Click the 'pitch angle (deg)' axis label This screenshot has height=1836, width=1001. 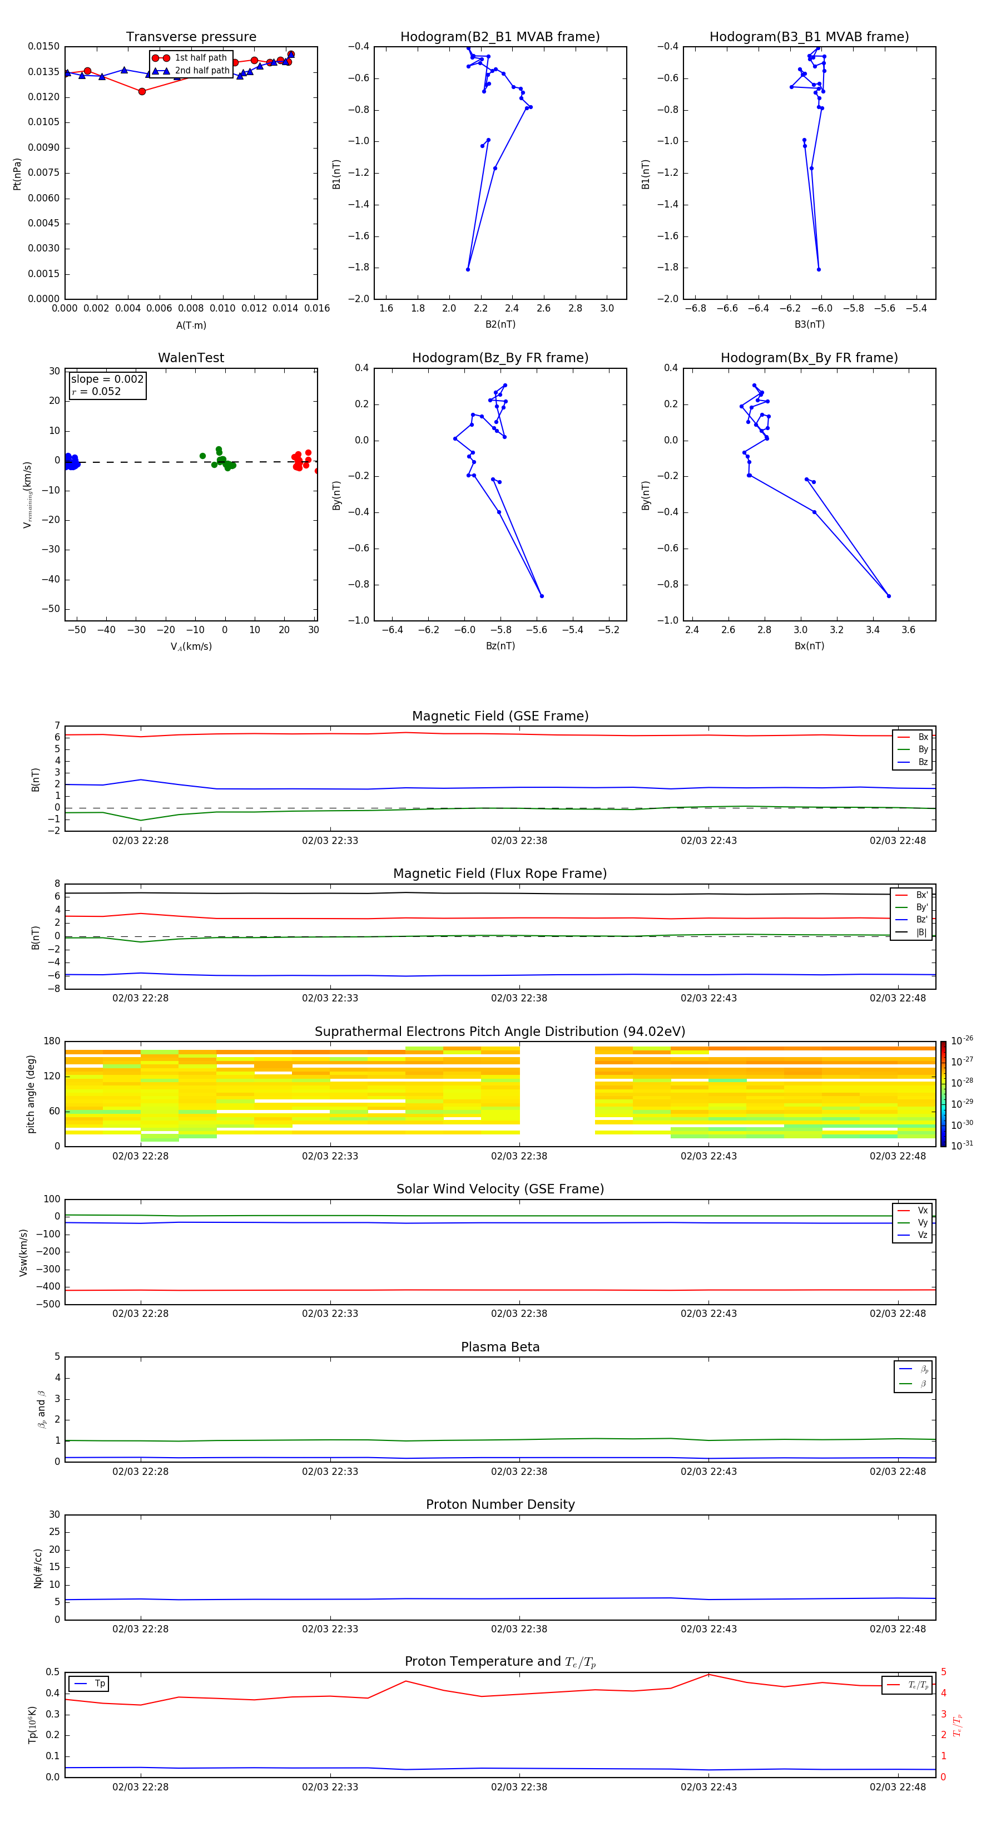[31, 1093]
